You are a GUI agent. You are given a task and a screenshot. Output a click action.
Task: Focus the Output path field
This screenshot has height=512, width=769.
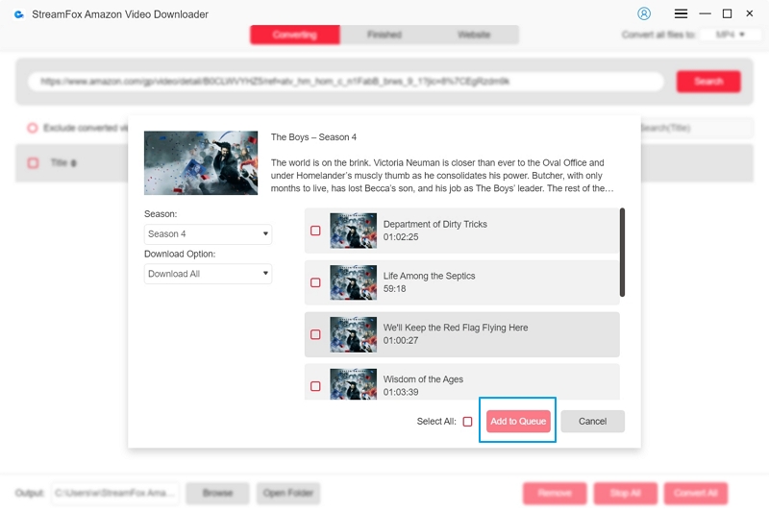114,493
